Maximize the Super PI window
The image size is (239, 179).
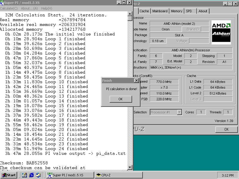(124, 3)
